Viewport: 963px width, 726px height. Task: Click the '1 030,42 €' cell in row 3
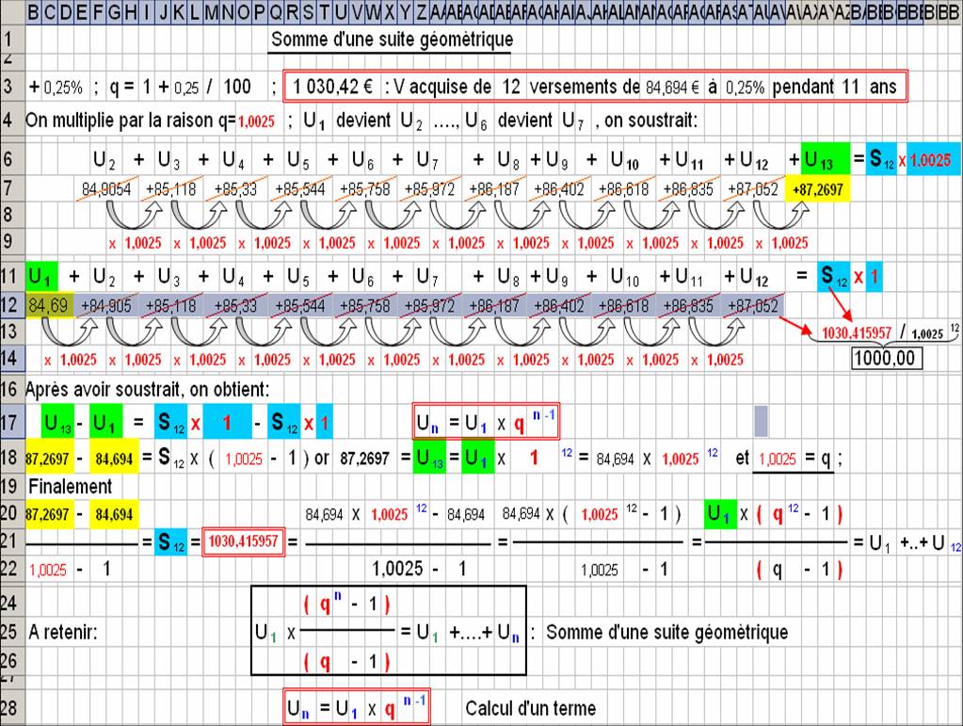[332, 87]
